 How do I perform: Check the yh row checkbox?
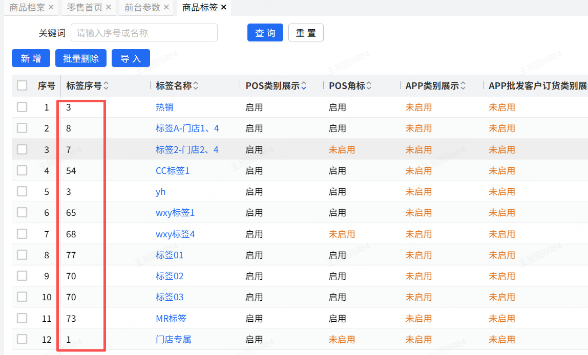[22, 191]
